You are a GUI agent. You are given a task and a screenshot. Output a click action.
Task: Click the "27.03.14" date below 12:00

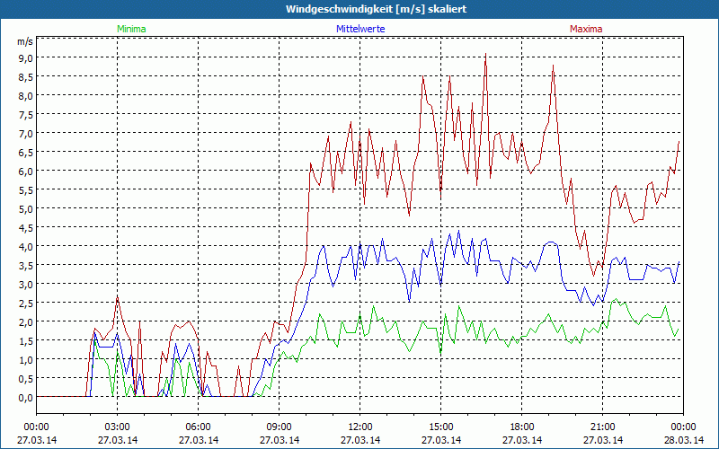(360, 440)
